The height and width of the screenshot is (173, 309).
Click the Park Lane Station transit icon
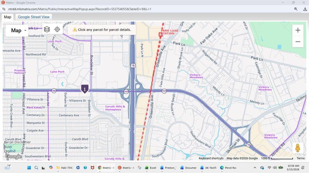coord(161,35)
